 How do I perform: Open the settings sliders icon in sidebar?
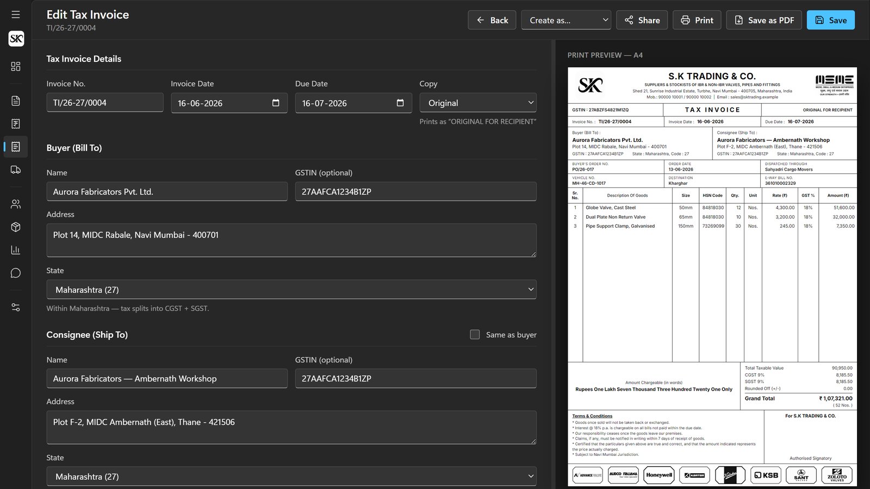coord(16,308)
